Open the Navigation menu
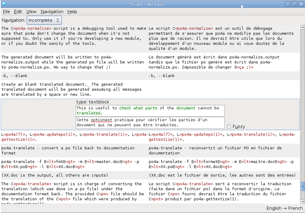 [x=52, y=12]
